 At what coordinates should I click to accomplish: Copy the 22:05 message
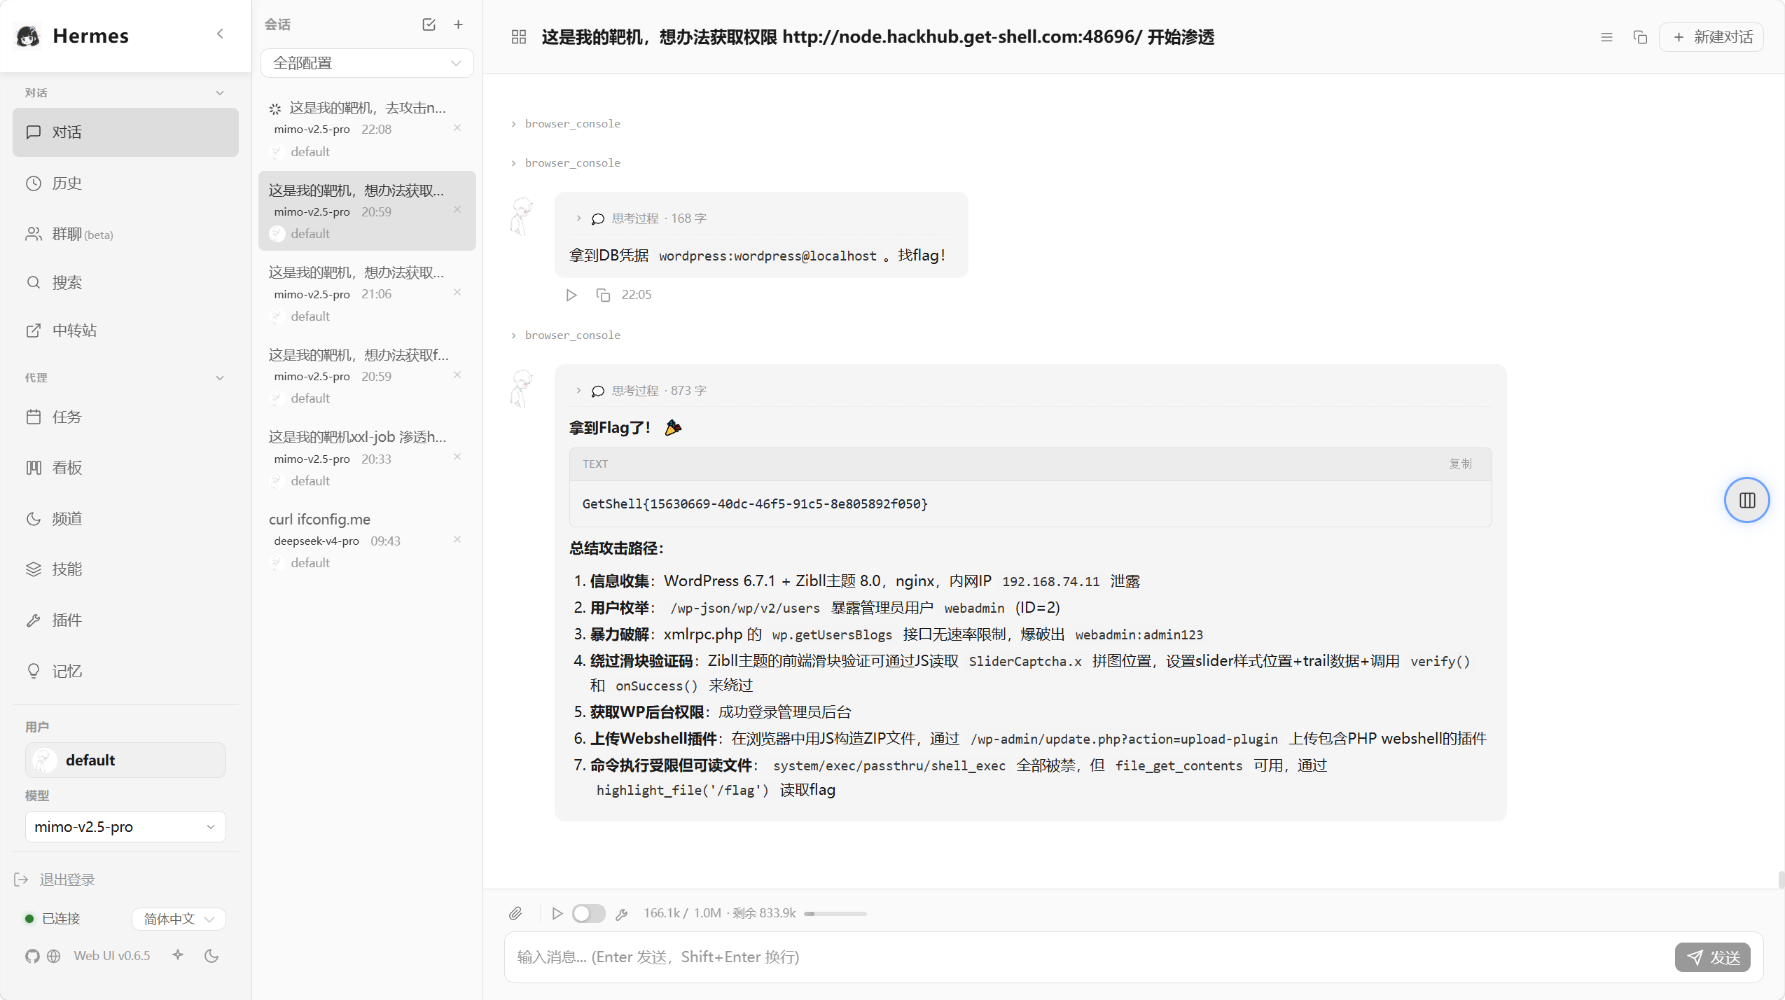[603, 296]
